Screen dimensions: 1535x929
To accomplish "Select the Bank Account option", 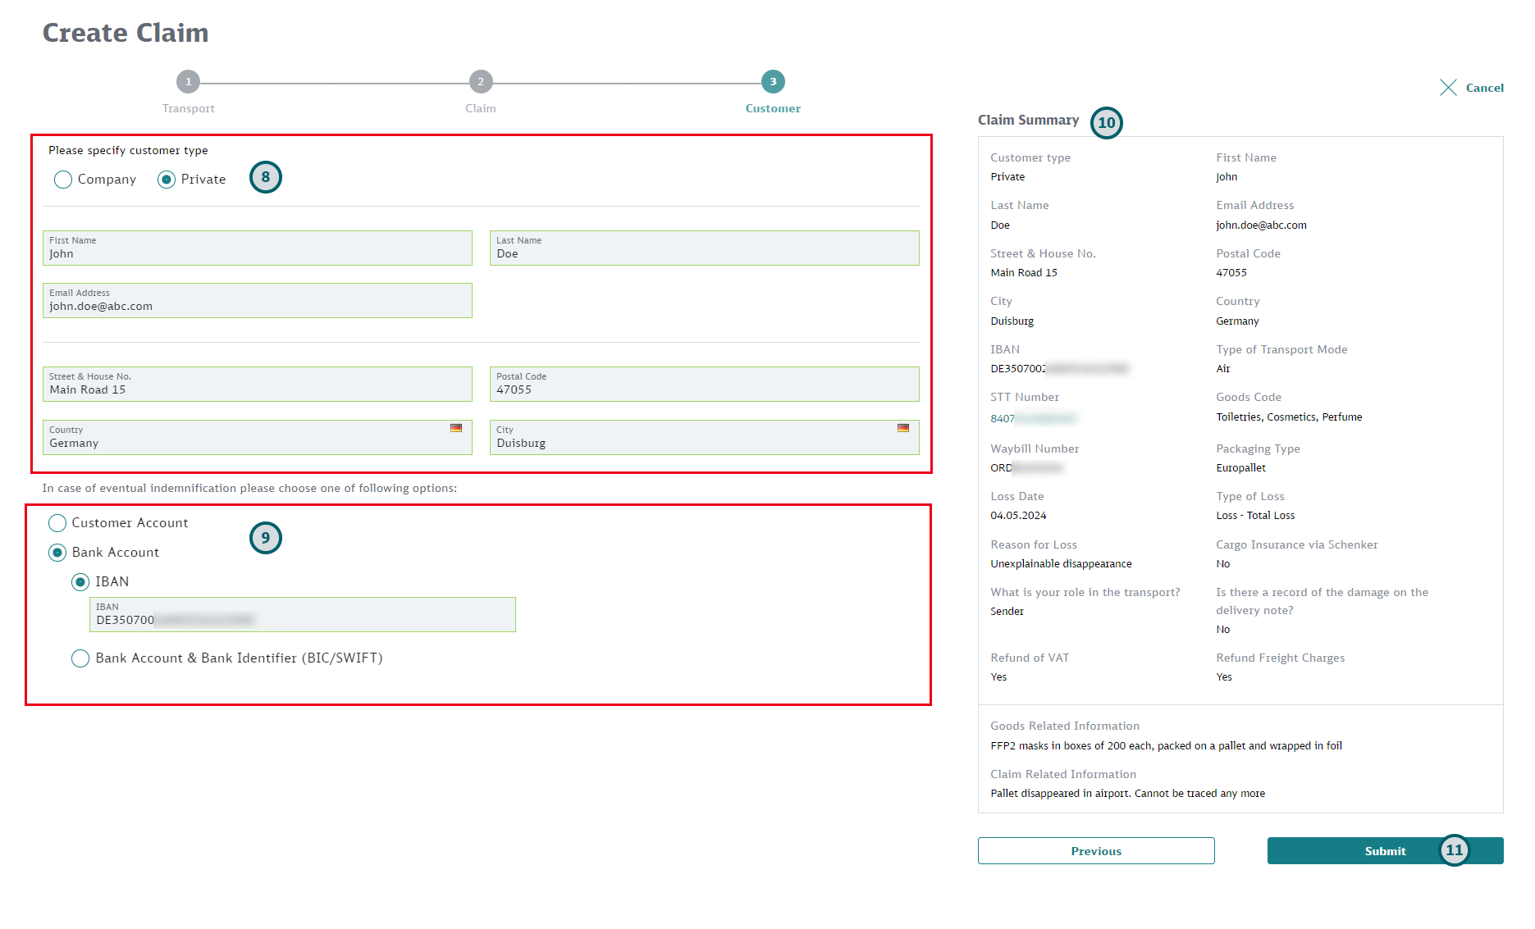I will click(57, 553).
